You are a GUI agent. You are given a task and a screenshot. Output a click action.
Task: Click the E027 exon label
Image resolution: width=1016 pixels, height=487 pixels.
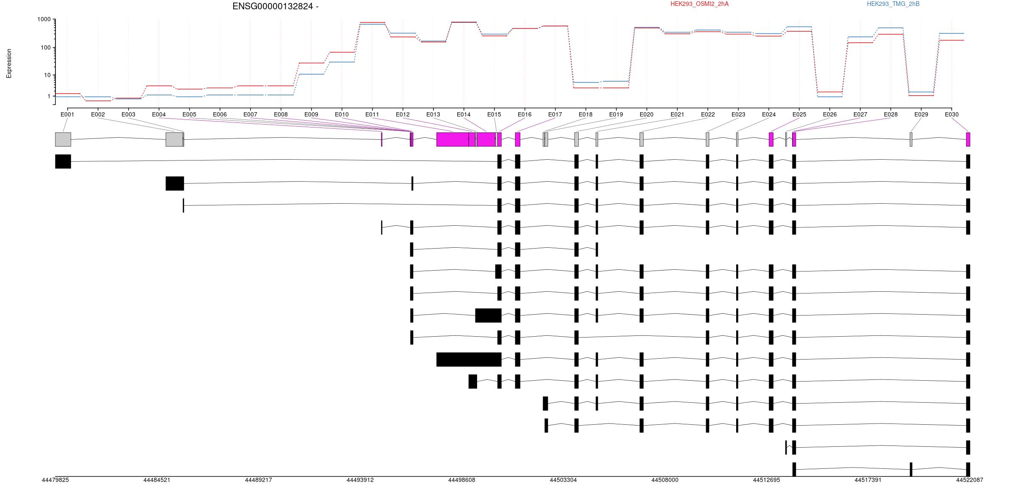pos(860,114)
